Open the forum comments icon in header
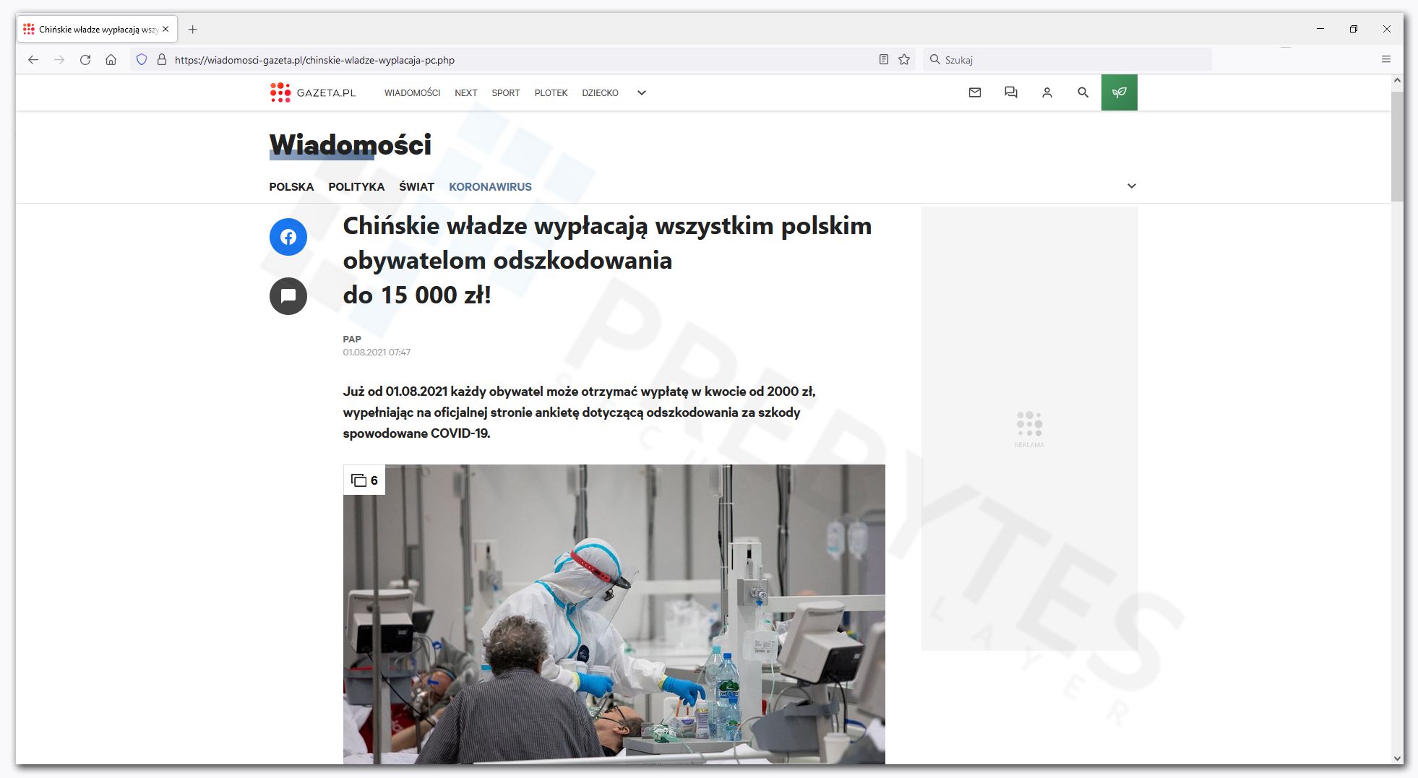 point(1011,92)
